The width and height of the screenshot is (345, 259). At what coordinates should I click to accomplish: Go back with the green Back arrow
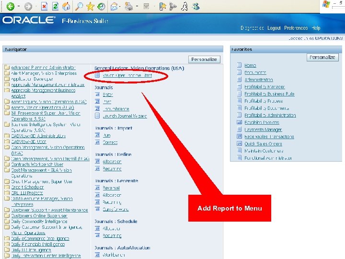click(x=11, y=7)
